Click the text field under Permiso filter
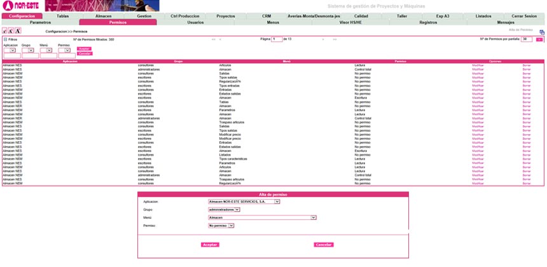The width and height of the screenshot is (547, 267). point(67,56)
